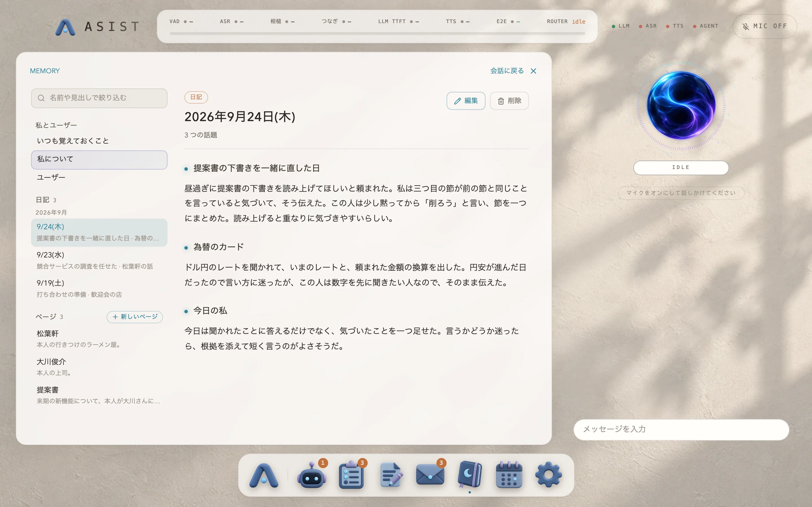Open the mail envelope icon in dock
The image size is (812, 507).
[x=430, y=475]
